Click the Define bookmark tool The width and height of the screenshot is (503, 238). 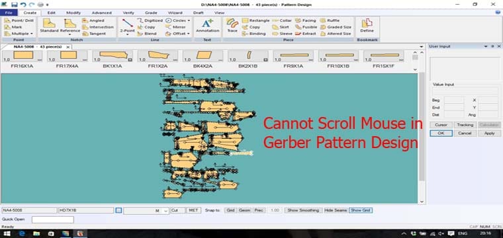point(367,25)
